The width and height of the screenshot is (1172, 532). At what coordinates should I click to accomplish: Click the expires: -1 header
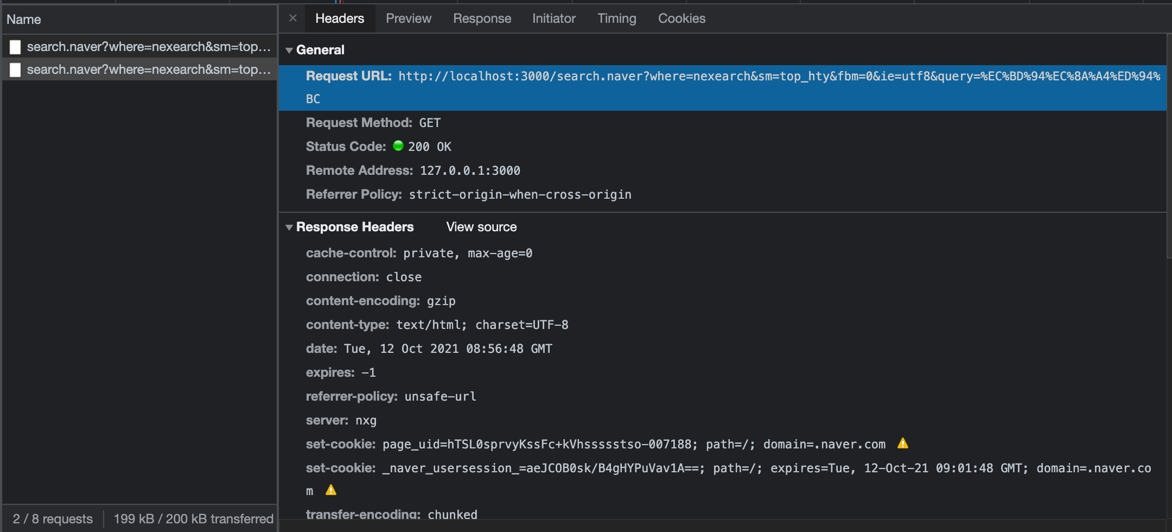tap(341, 372)
